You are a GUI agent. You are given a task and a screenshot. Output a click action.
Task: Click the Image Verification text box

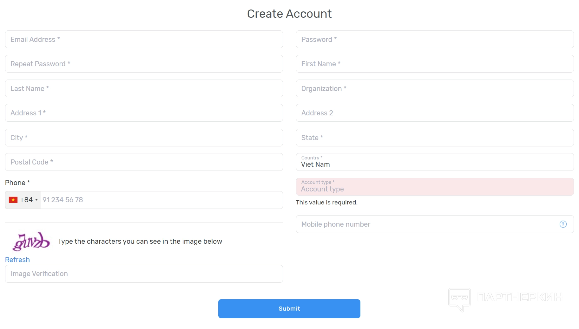pos(144,274)
